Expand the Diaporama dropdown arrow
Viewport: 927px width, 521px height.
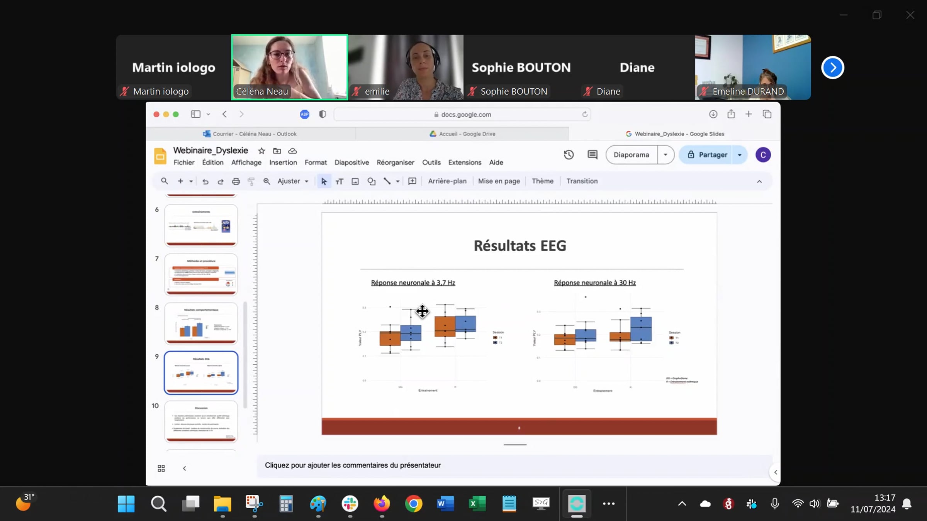665,155
